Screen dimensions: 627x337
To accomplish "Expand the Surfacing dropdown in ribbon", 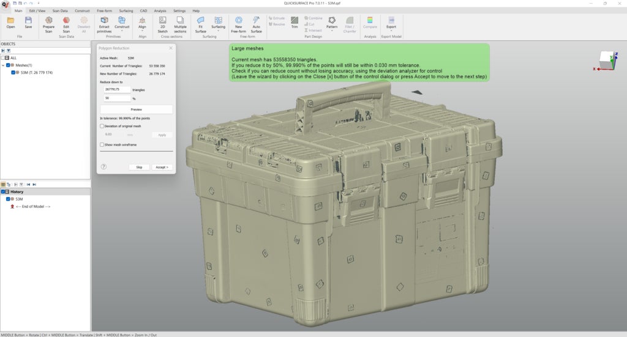I will [x=218, y=31].
